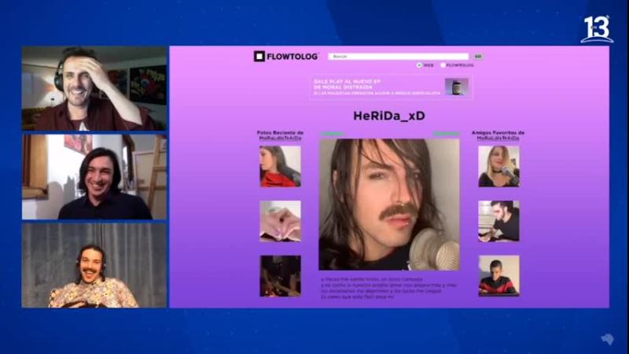Click the green link above photo's right corner

point(446,134)
